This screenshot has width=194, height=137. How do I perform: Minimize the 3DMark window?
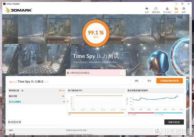176,4
